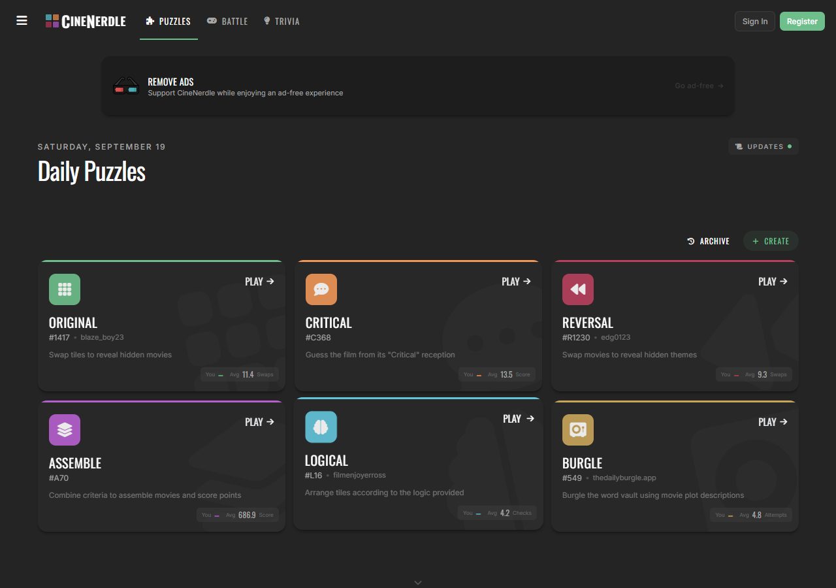
Task: Click the Create button
Action: point(771,241)
